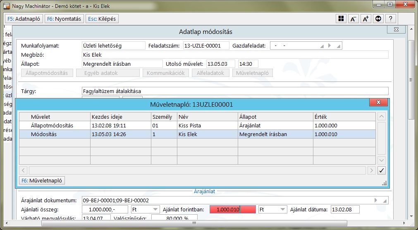This screenshot has width=418, height=230.
Task: Click the Állapot field Megrendelt írásban
Action: click(x=122, y=64)
